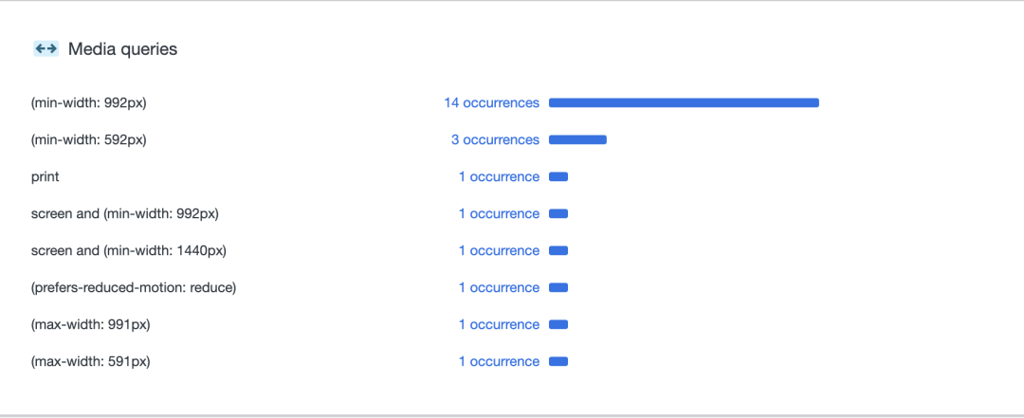
Task: Open the print query's 1 occurrence link
Action: [499, 177]
